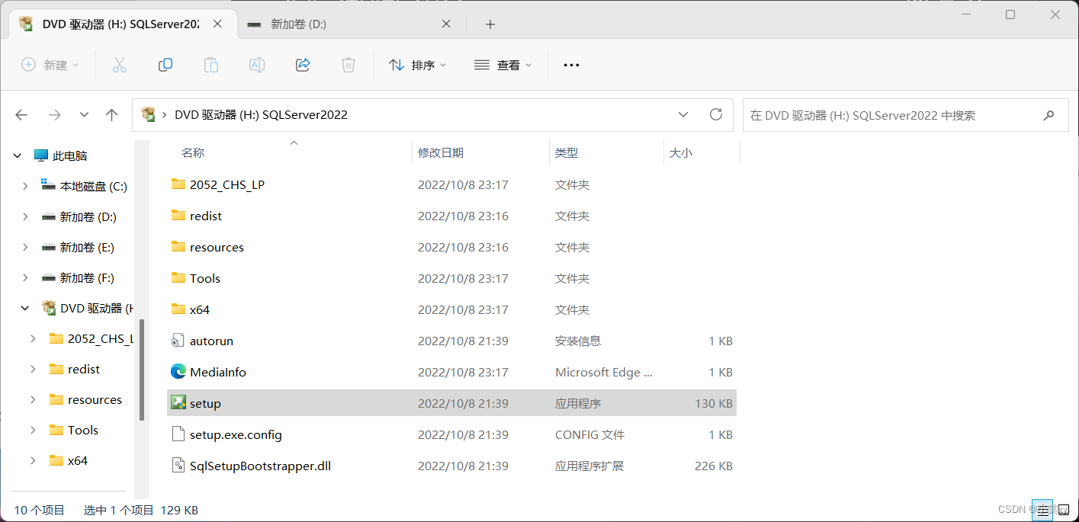Click the autorun file icon
This screenshot has width=1079, height=522.
178,341
